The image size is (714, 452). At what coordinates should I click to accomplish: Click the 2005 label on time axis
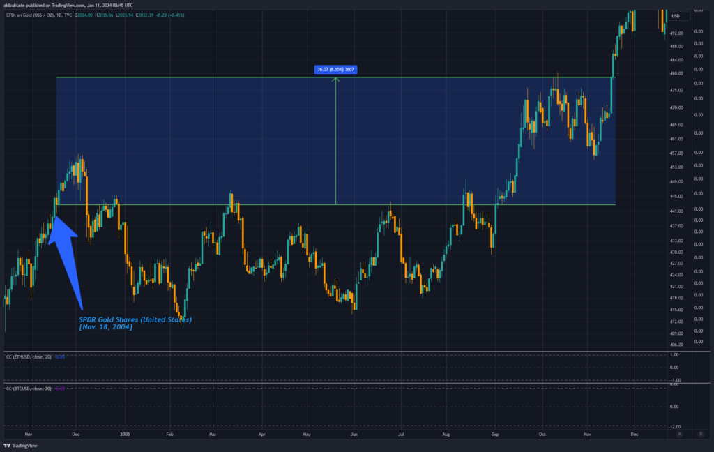[125, 434]
